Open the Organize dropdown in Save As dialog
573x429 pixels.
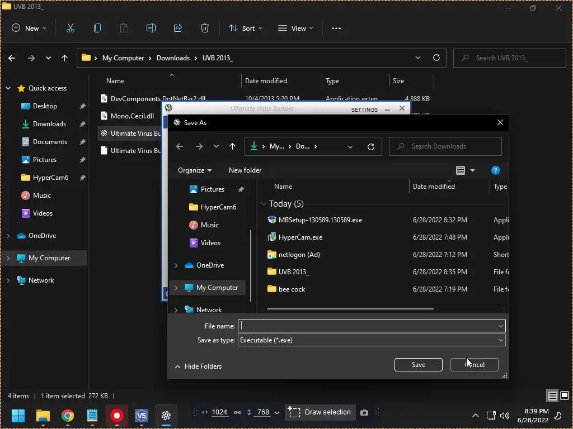coord(195,170)
